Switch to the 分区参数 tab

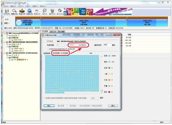pyautogui.click(x=45, y=31)
